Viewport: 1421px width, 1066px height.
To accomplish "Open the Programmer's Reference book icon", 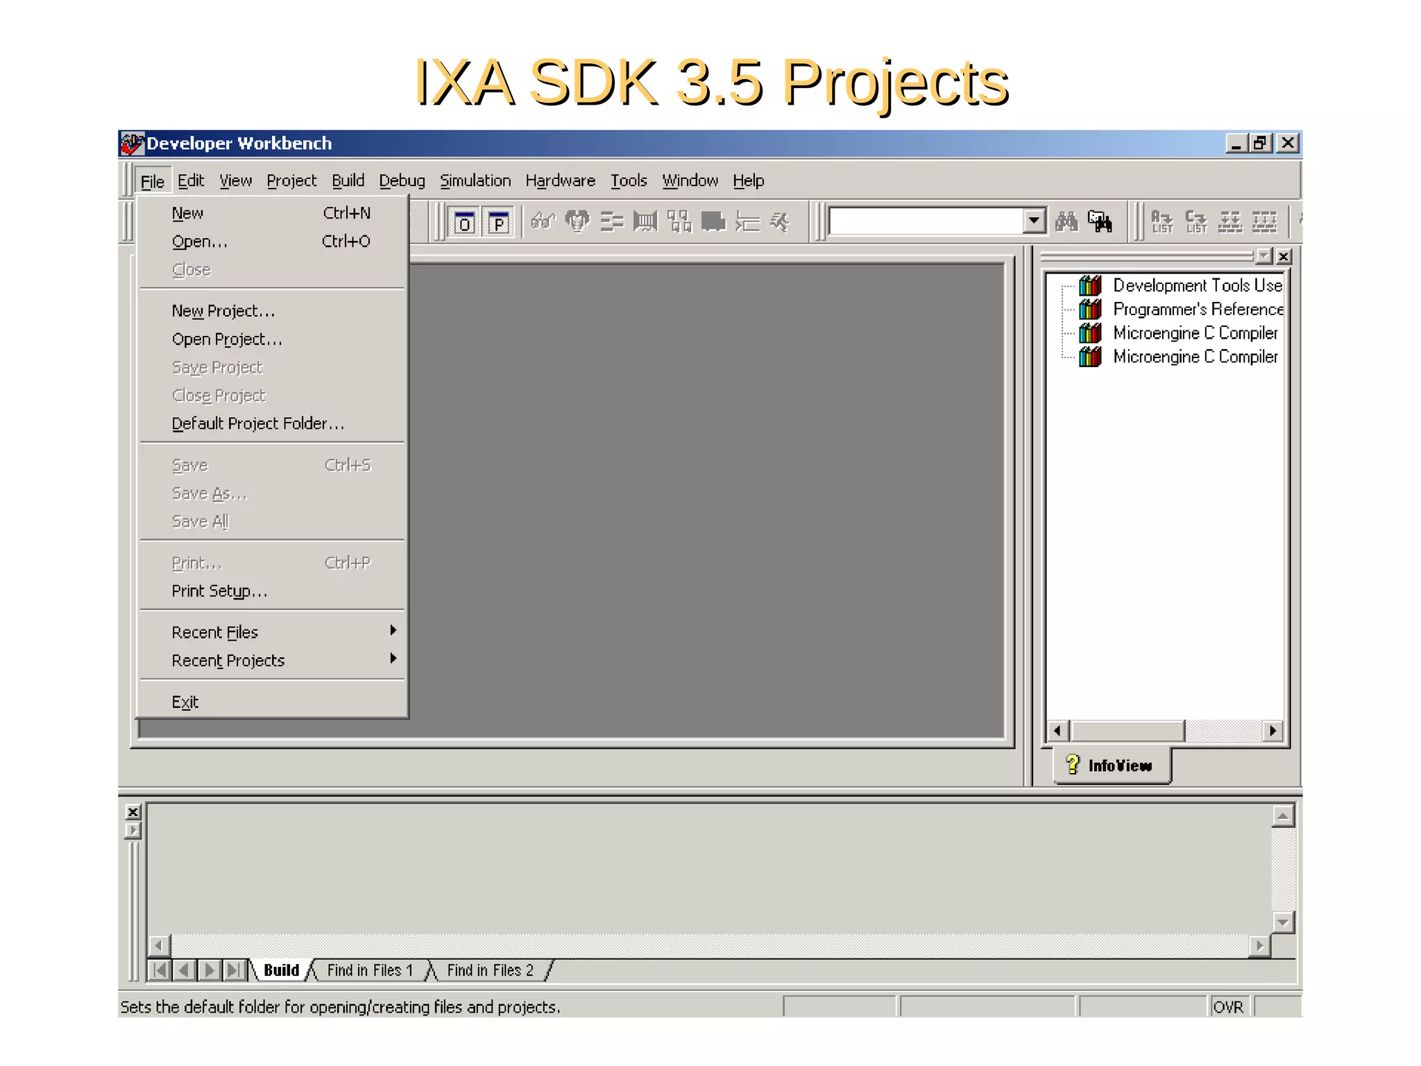I will point(1090,309).
